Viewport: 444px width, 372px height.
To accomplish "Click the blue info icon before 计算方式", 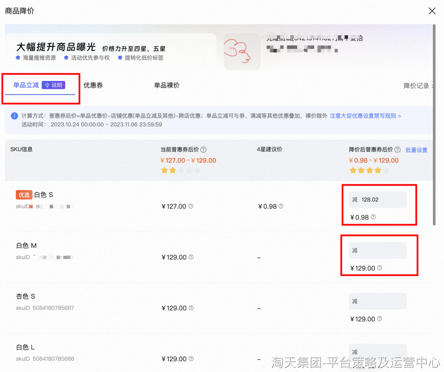I will point(14,116).
